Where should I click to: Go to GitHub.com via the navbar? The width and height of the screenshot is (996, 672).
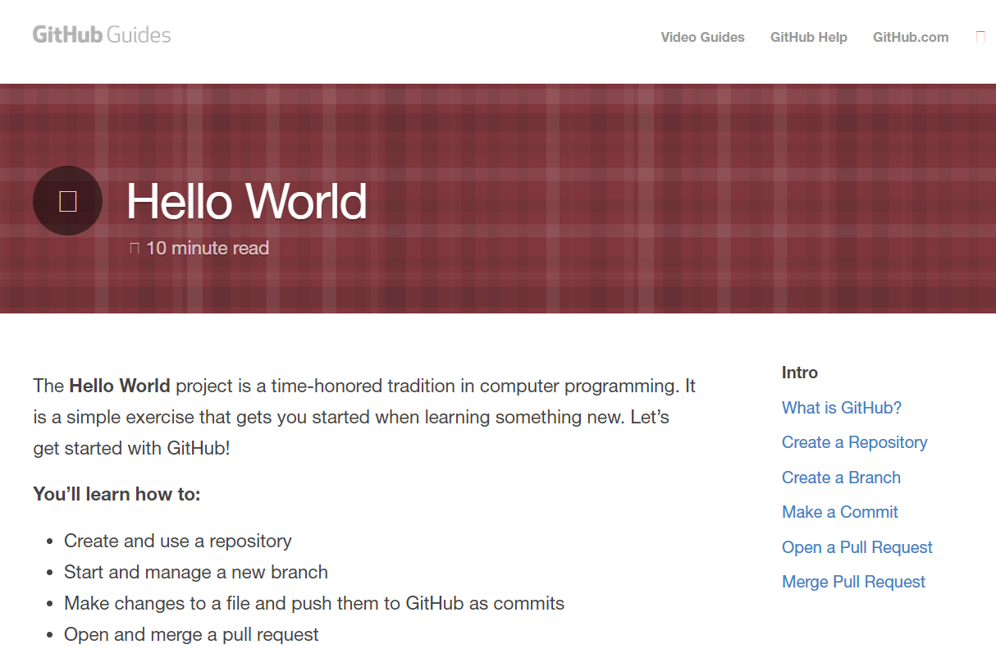[x=911, y=37]
